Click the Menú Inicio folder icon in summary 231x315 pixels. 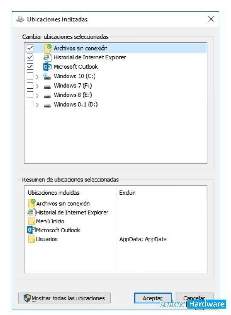click(31, 221)
